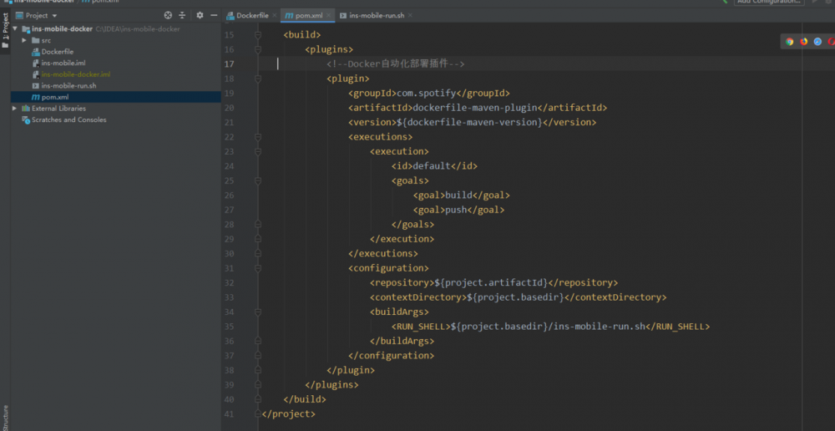Hide the Project panel with minimize icon
Image resolution: width=835 pixels, height=431 pixels.
213,15
